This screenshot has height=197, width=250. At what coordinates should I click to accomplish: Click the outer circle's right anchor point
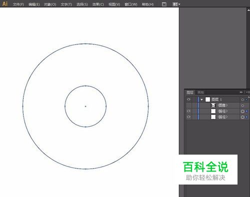point(148,106)
